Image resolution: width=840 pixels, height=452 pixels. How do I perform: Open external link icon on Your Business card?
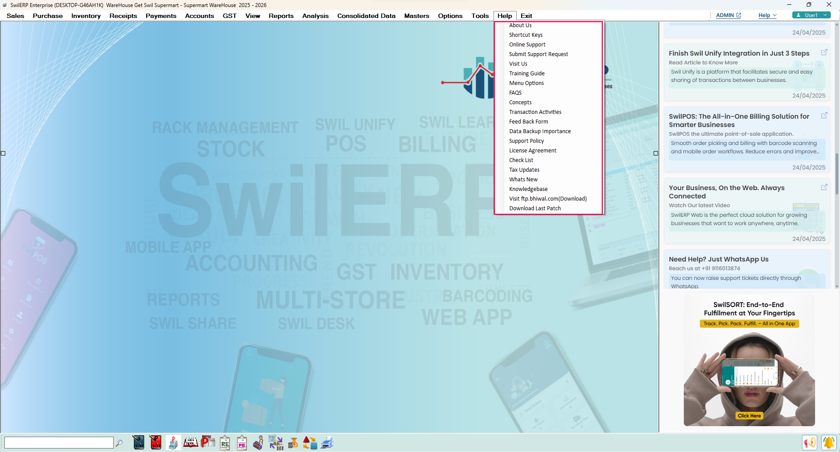coord(824,187)
